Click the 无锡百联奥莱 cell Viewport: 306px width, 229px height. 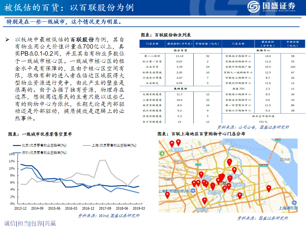point(152,94)
